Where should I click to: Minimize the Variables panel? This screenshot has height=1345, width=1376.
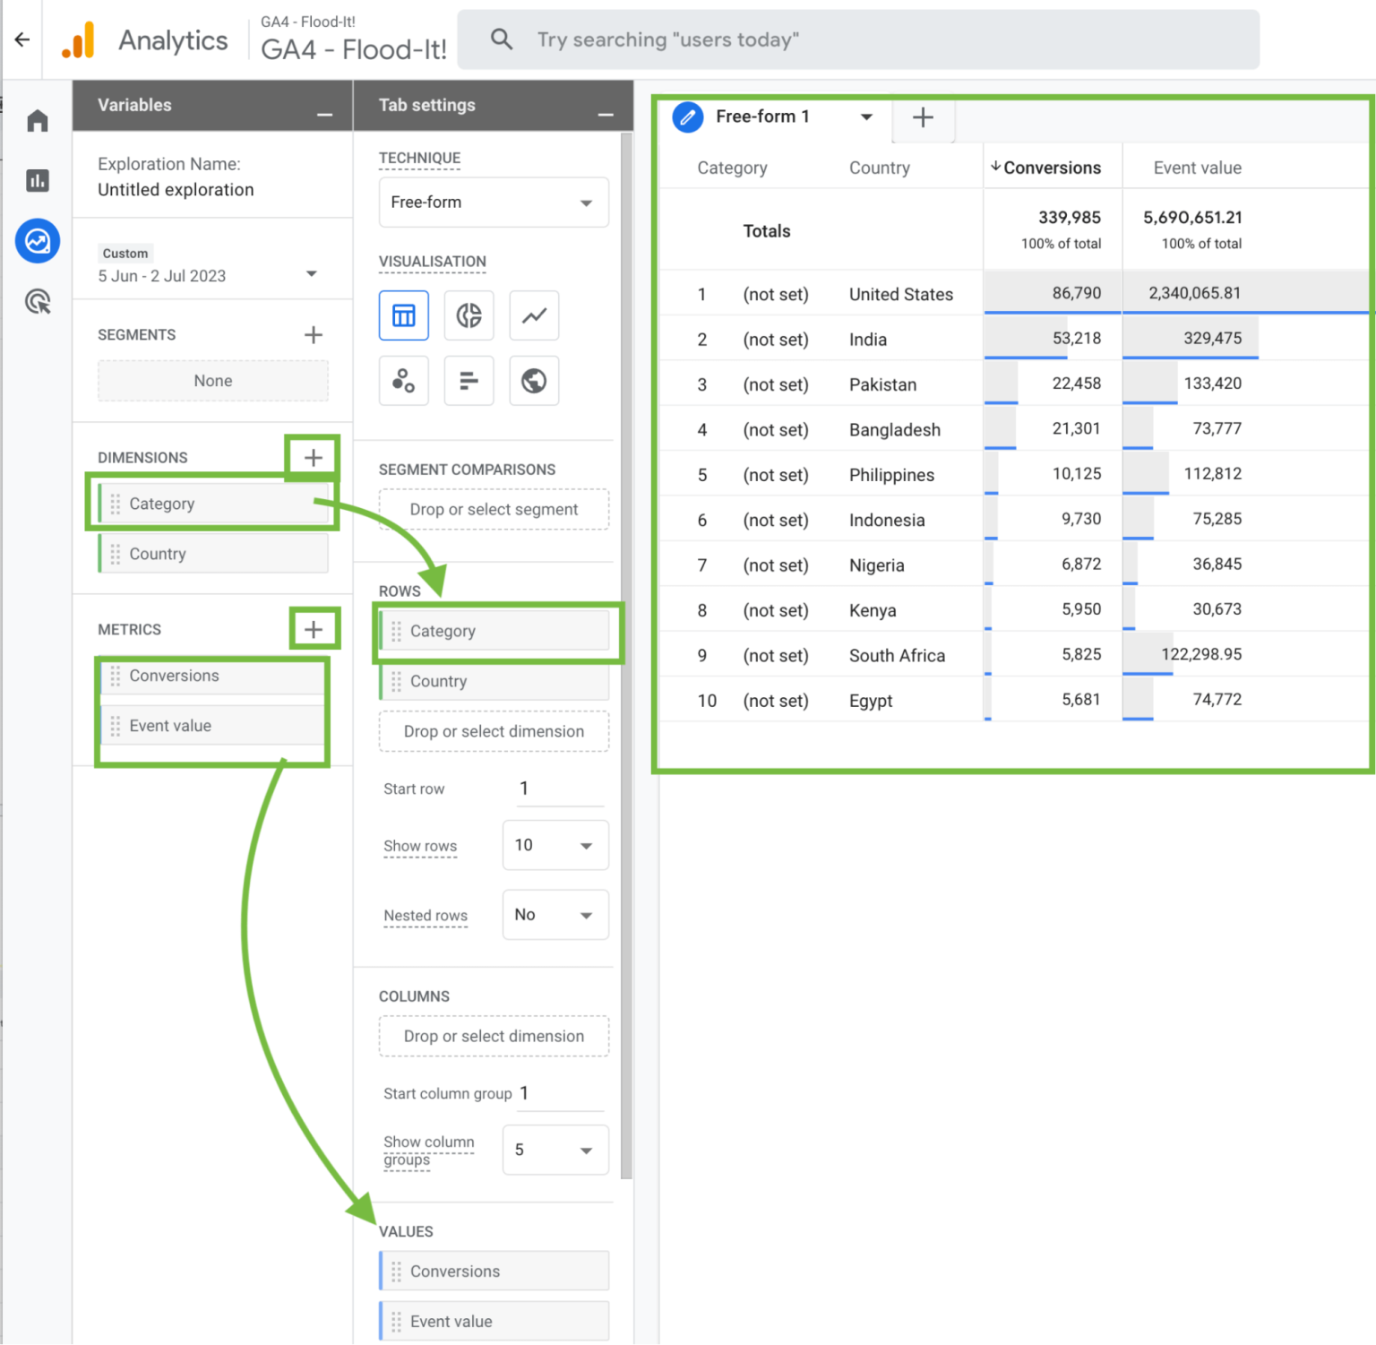point(324,115)
